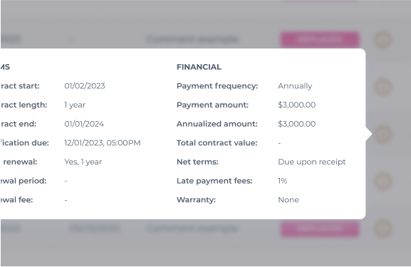Click the circular icon the popover arrow points to
The height and width of the screenshot is (267, 411).
pyautogui.click(x=383, y=134)
